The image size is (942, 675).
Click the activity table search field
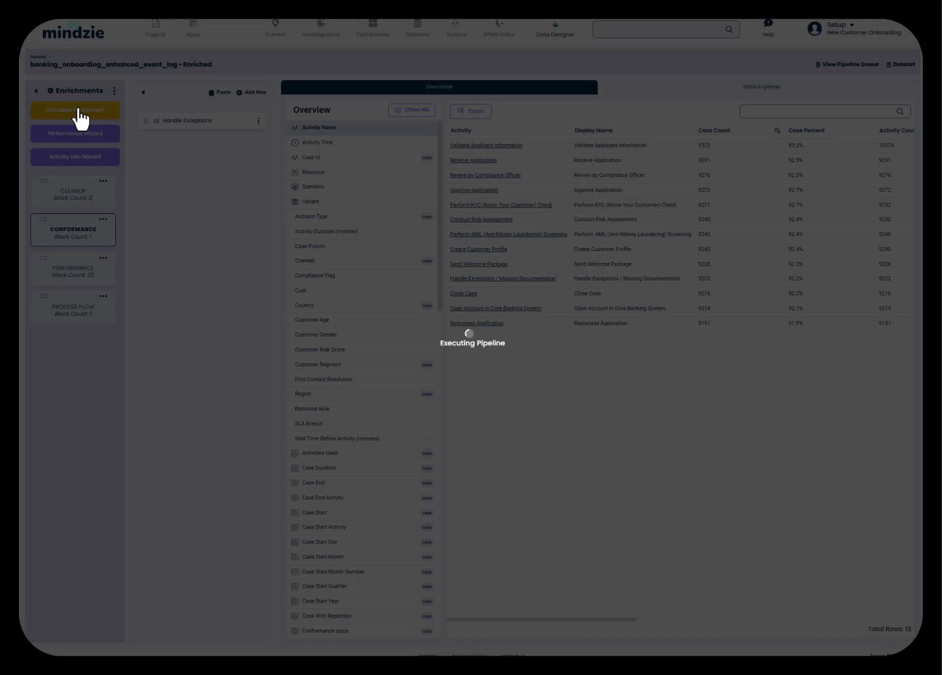[818, 111]
